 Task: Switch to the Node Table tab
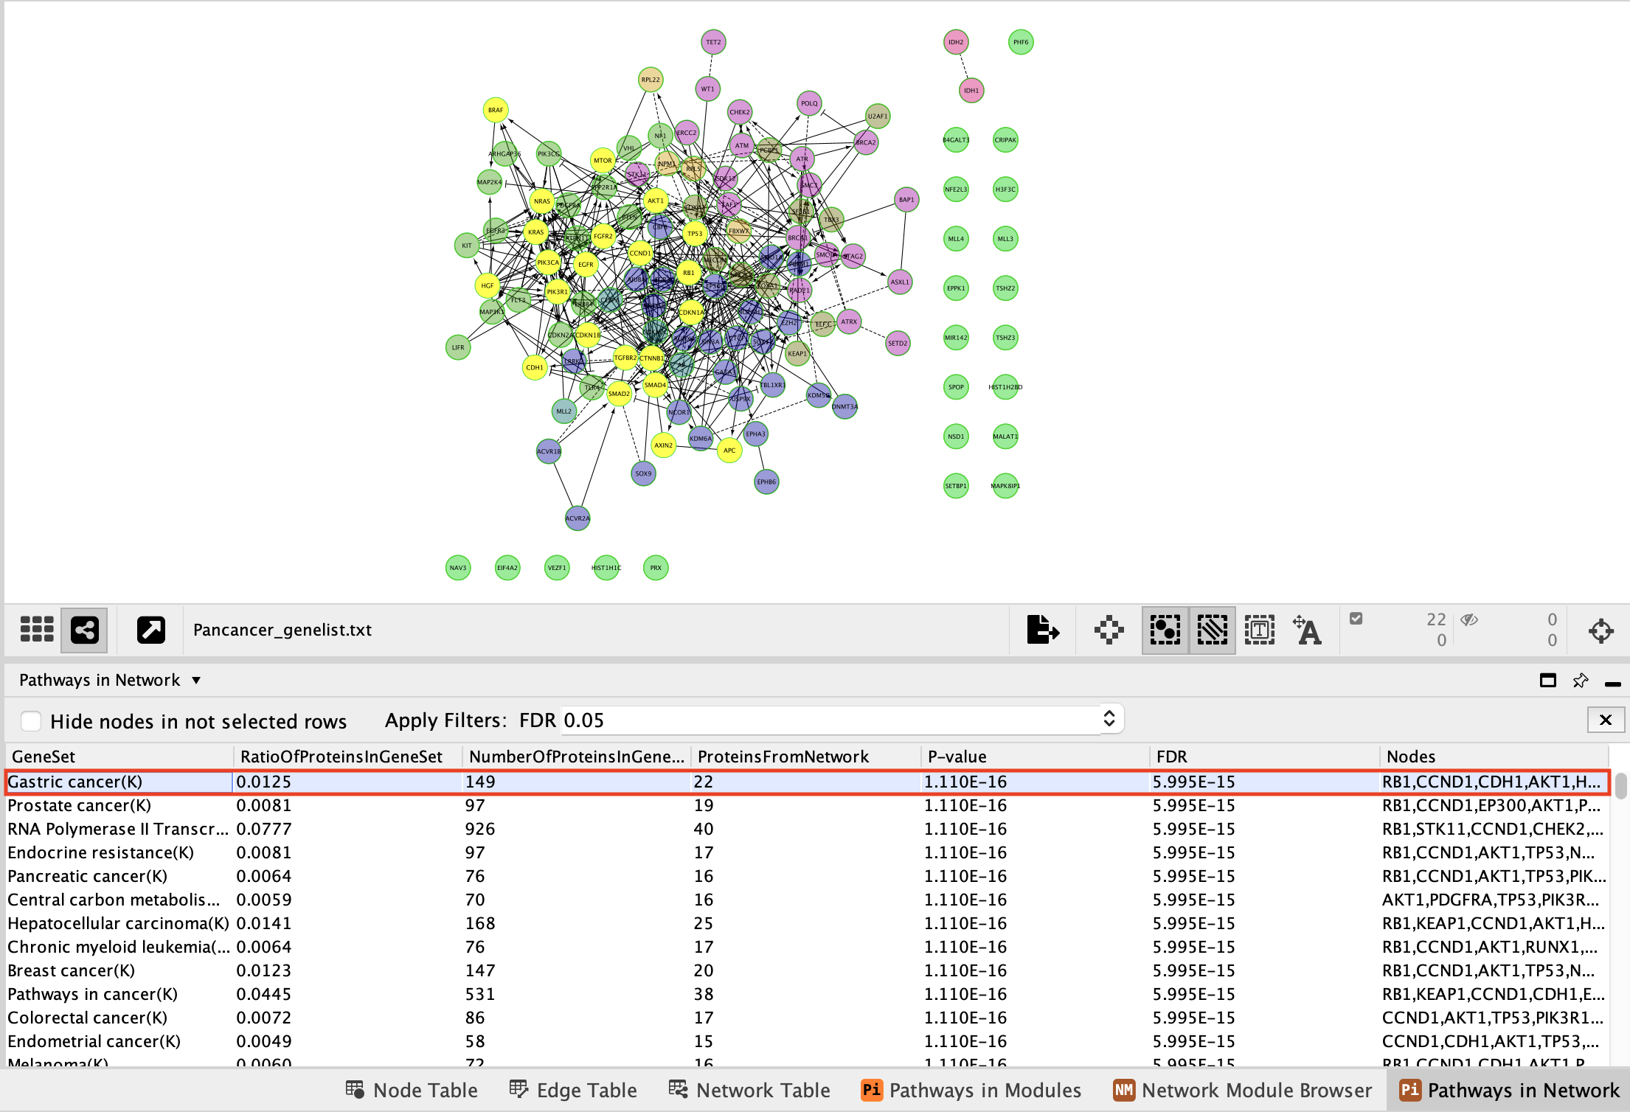pyautogui.click(x=412, y=1090)
